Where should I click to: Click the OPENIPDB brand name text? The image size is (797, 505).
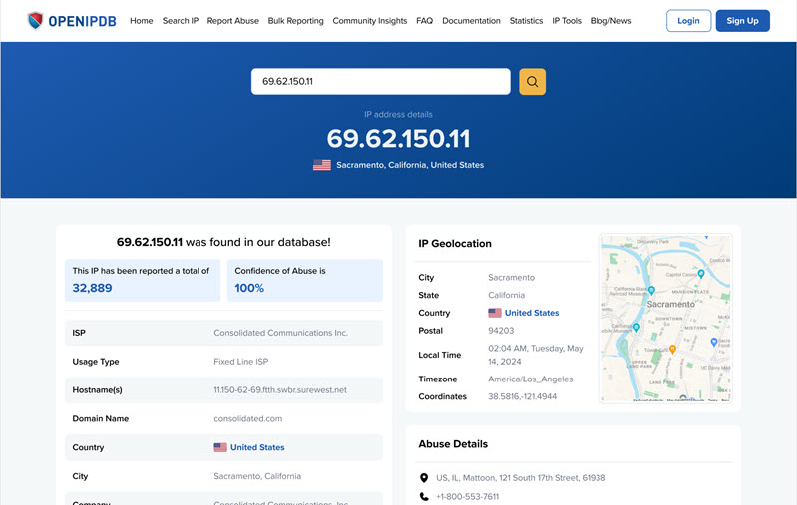point(83,21)
